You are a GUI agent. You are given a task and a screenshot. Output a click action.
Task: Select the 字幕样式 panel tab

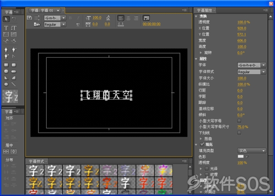[x=36, y=161]
